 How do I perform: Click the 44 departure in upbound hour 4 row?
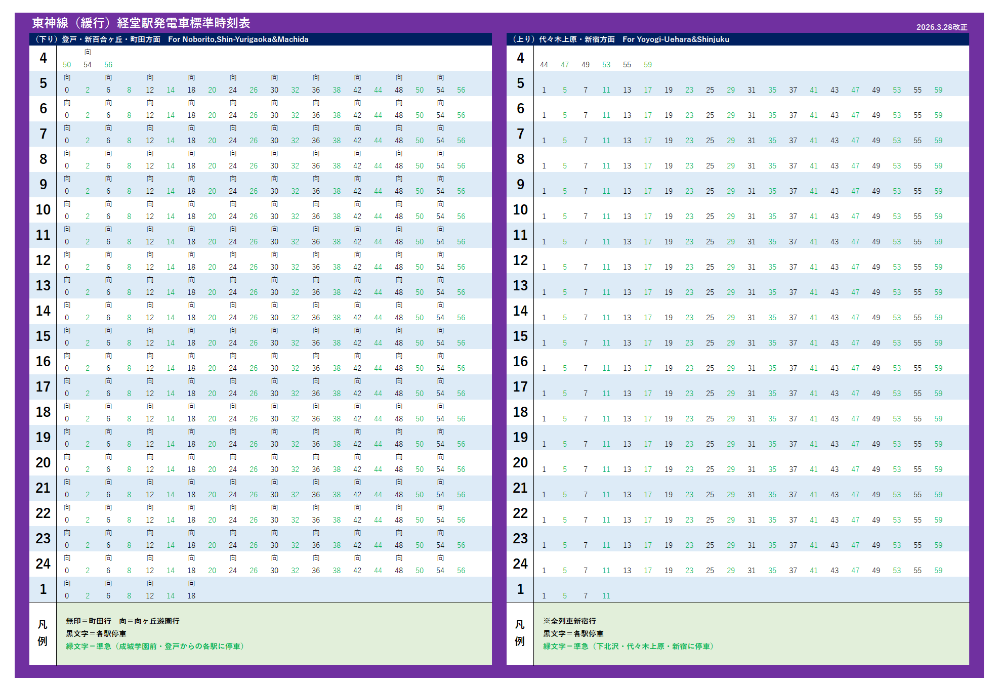pos(544,65)
